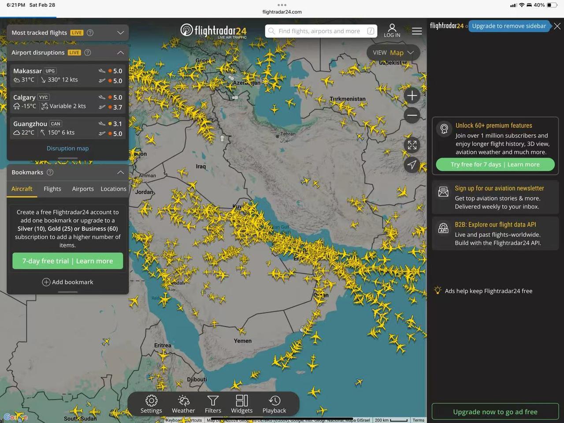Select the Calgary YYC disruption row
This screenshot has height=423, width=564.
tap(68, 102)
